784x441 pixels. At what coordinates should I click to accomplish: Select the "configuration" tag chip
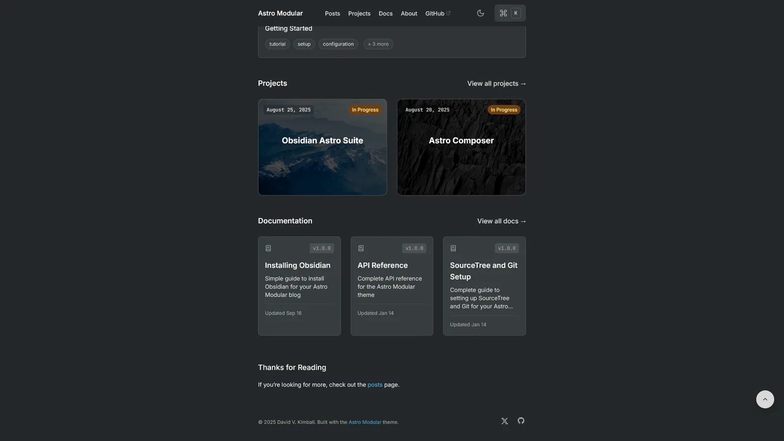pos(338,44)
